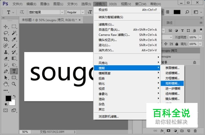205x135 pixels.
Task: Select the Lasso tool
Action: 6,33
